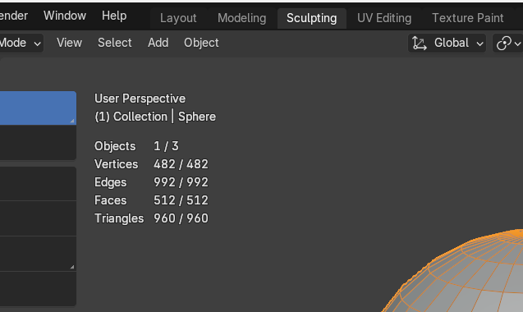Select the Sculpting workspace tab
523x312 pixels.
[x=311, y=18]
